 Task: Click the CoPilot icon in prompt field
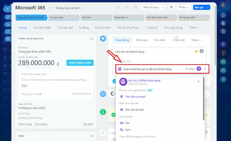[120, 69]
